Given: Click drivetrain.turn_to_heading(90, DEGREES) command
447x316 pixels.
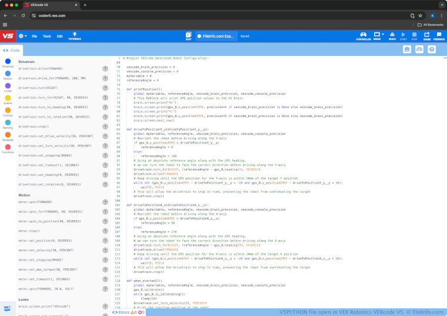Looking at the screenshot, I should [54, 107].
